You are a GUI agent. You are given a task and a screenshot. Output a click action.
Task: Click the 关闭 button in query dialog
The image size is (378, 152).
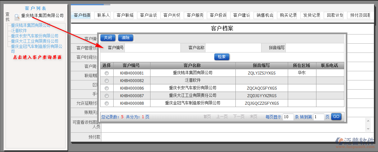[108, 38]
